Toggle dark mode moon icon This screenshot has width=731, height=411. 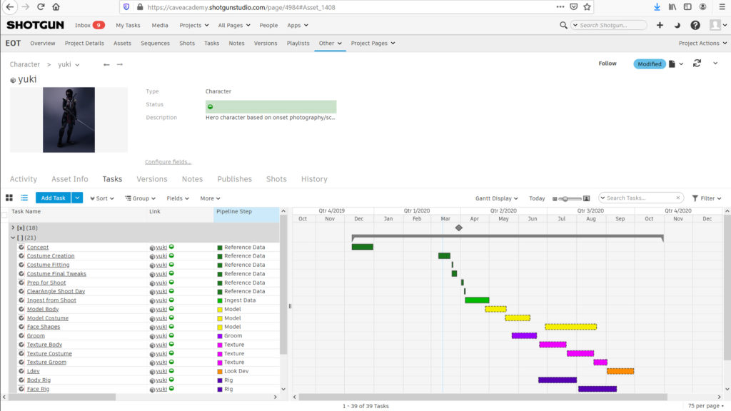point(677,25)
